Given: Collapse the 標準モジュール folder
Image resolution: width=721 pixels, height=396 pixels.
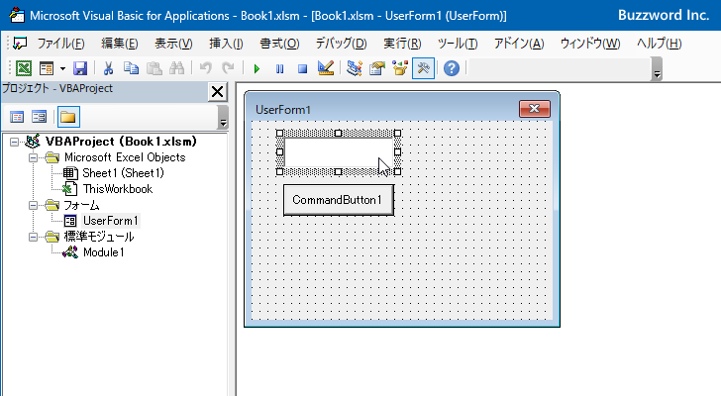Looking at the screenshot, I should coord(33,237).
